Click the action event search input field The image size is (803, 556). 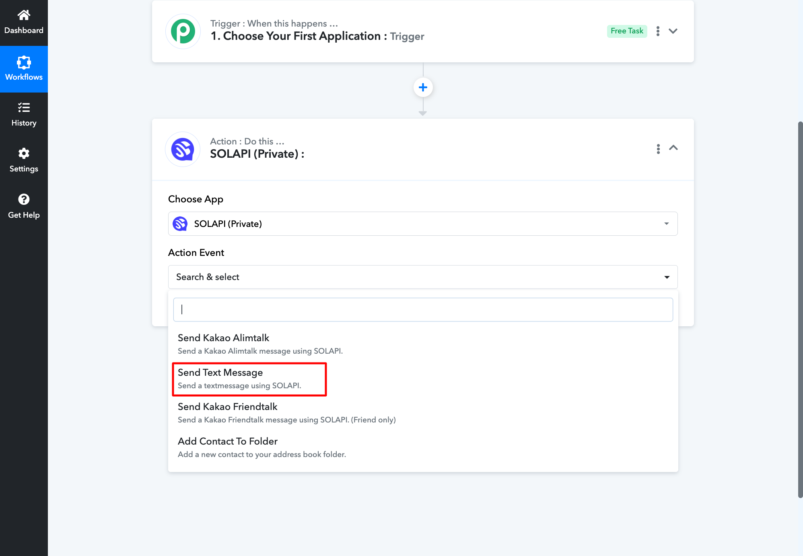pyautogui.click(x=423, y=309)
